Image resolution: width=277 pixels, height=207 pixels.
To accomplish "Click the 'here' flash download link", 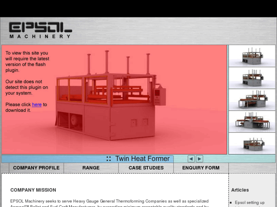I will click(37, 104).
